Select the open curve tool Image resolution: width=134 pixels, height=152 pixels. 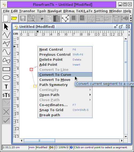pos(6,52)
